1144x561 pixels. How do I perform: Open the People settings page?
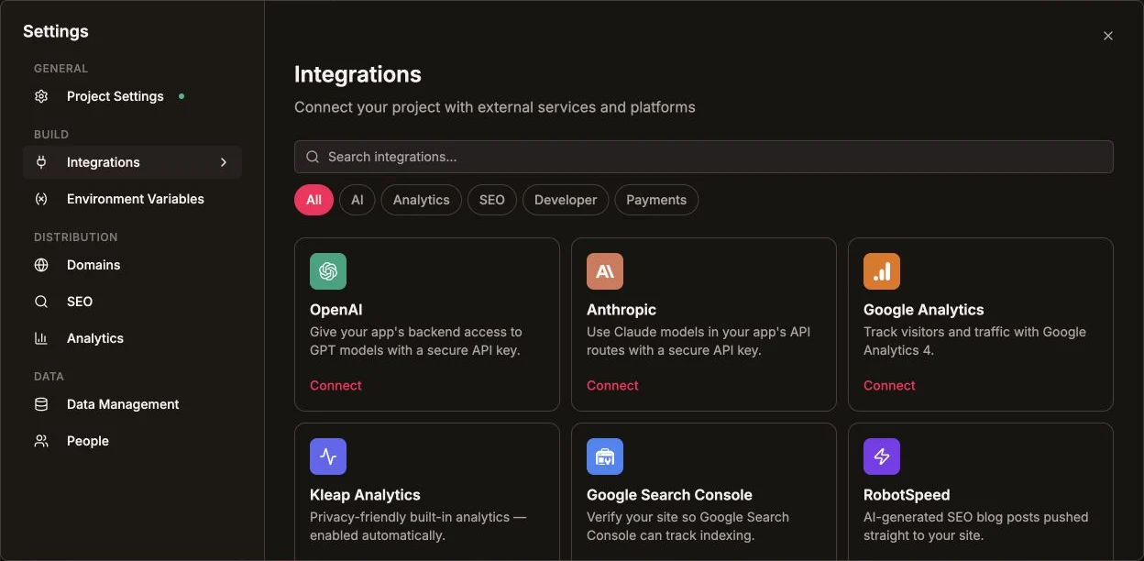132,441
